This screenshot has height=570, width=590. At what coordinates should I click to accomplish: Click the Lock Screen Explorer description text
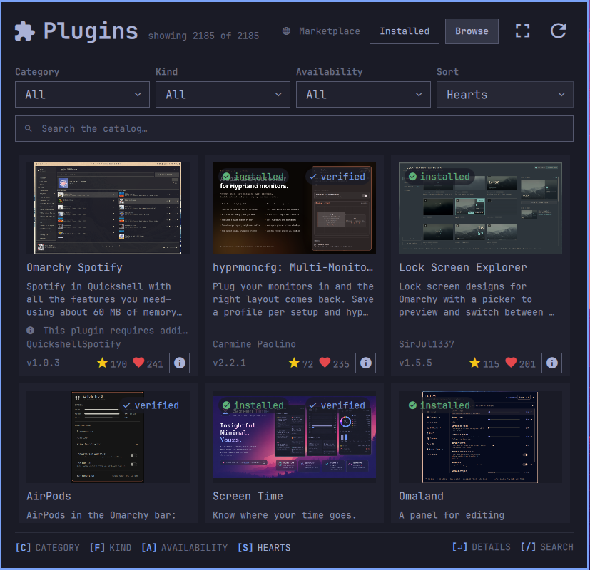coord(477,299)
